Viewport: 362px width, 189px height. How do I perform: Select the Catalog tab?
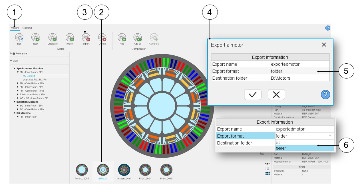tap(27, 28)
